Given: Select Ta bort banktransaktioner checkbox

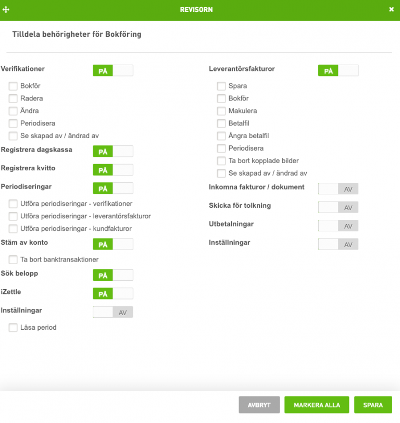Looking at the screenshot, I should (13, 259).
